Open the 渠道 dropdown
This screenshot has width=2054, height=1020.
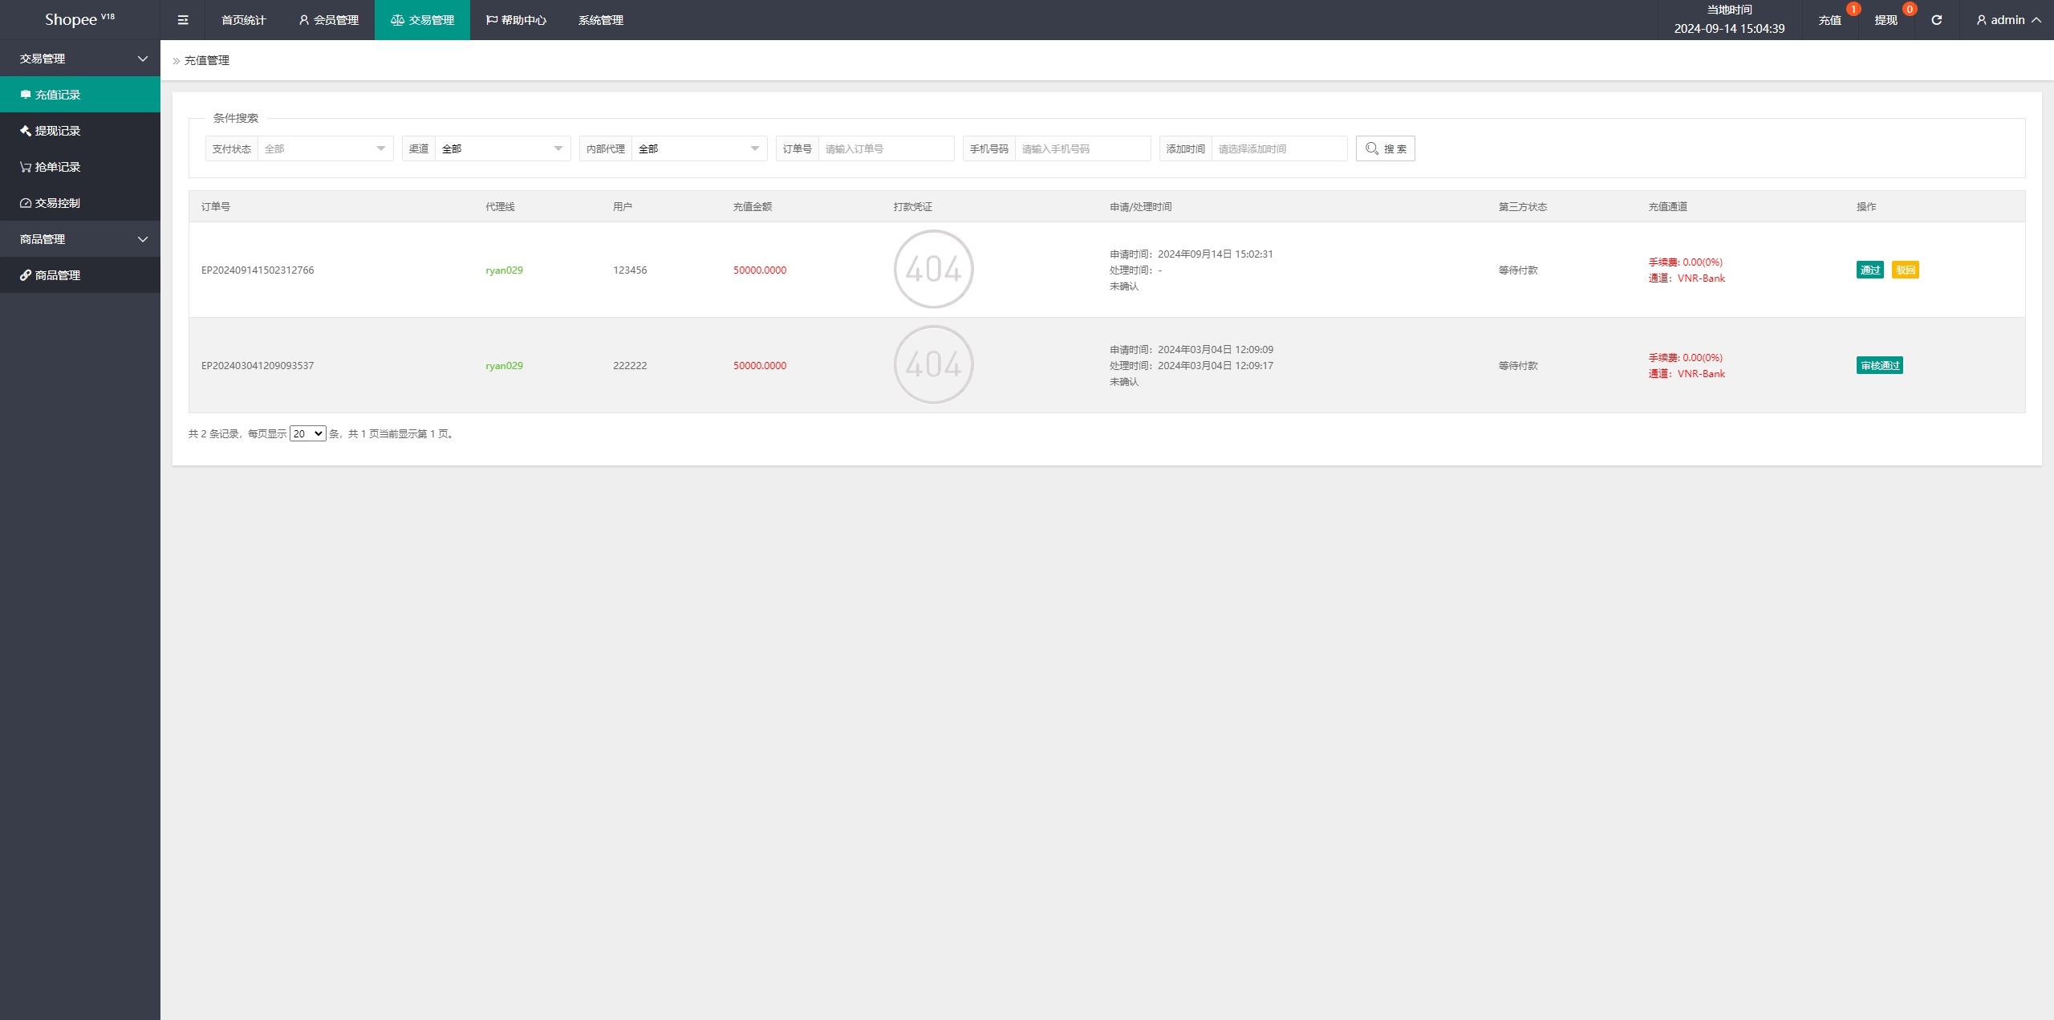pyautogui.click(x=501, y=148)
